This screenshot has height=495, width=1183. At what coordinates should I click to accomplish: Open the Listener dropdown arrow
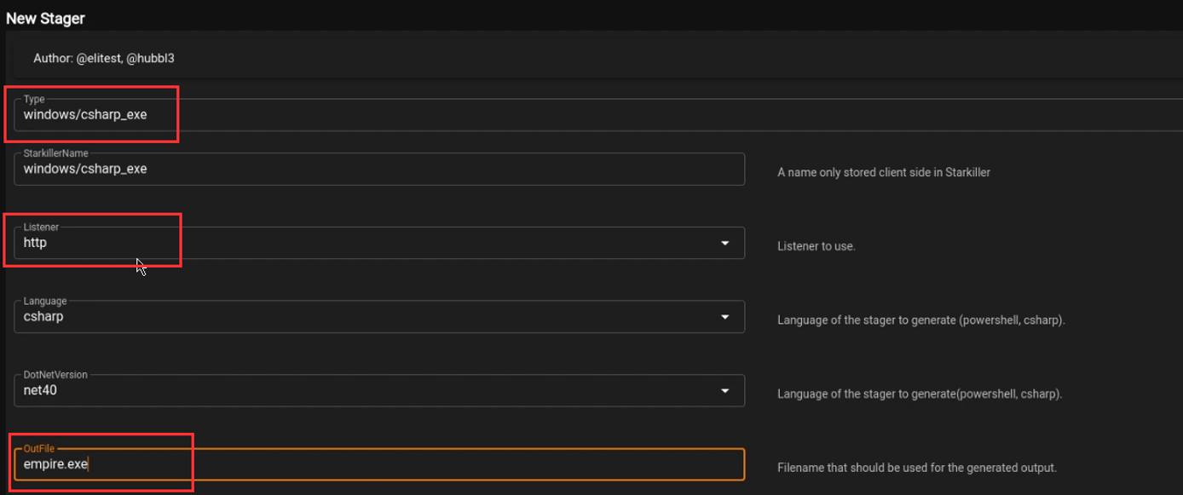point(724,243)
